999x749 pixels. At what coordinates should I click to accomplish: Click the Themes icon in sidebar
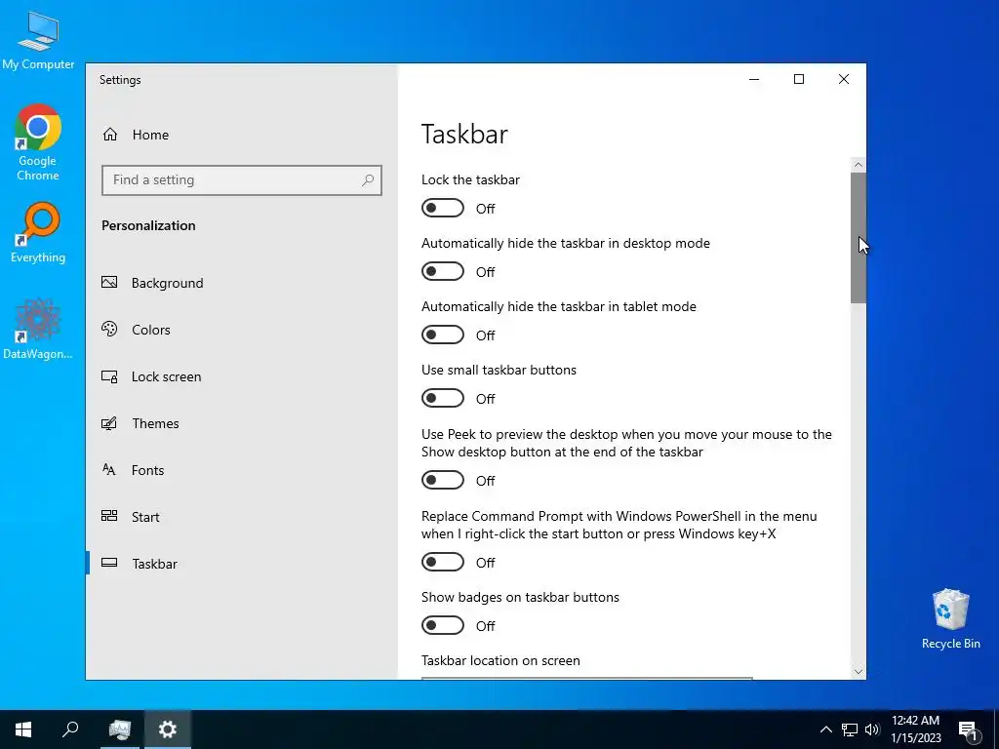point(109,423)
